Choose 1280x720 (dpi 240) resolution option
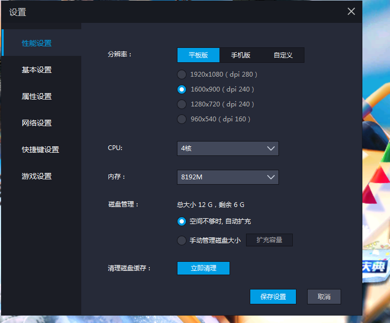Viewport: 390px width, 323px height. pyautogui.click(x=182, y=104)
